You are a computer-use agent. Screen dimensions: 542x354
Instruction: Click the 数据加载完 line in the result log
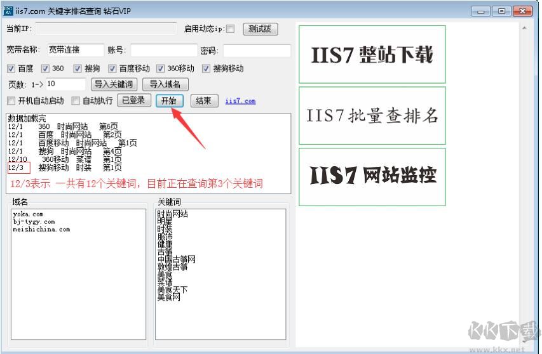(x=27, y=119)
